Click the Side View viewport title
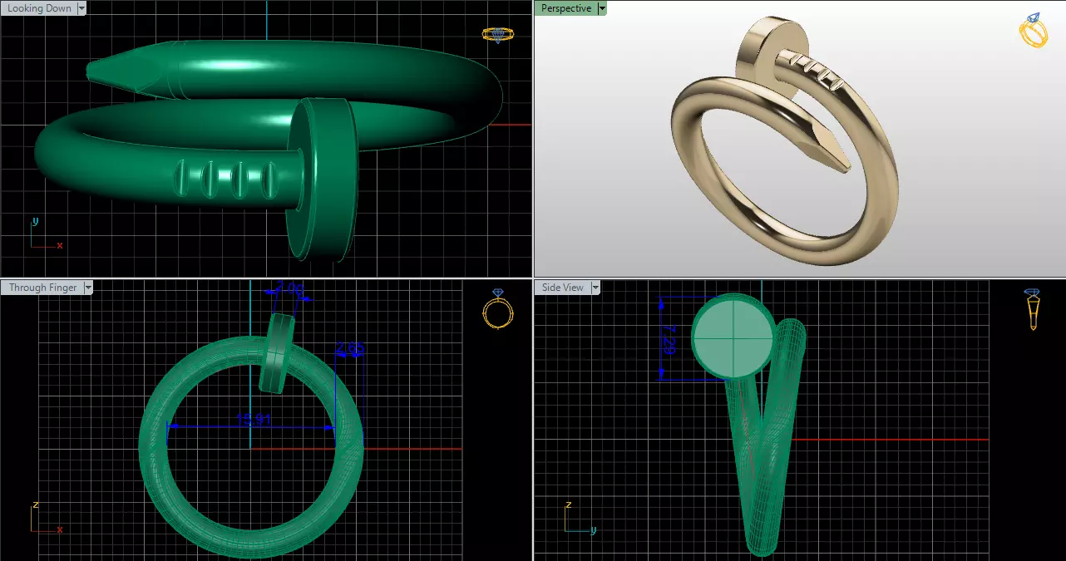 click(563, 288)
